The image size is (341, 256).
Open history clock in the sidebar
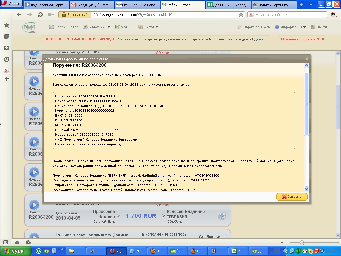coord(7,59)
